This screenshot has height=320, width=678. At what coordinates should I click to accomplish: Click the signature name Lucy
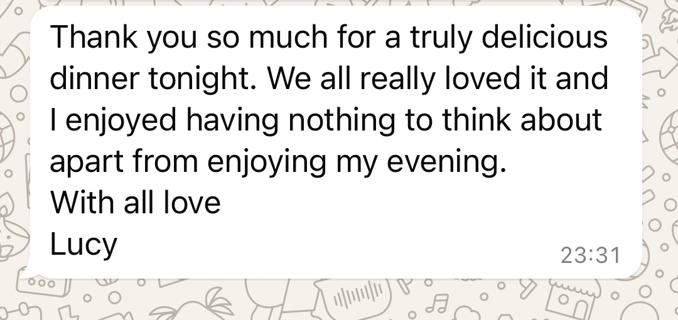coord(83,245)
